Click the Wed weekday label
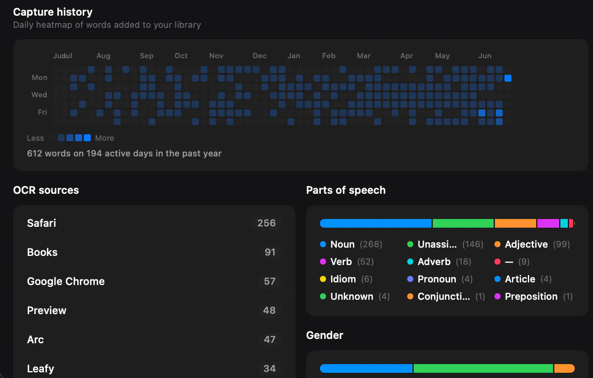Screen dimensions: 593x378 click(x=39, y=95)
